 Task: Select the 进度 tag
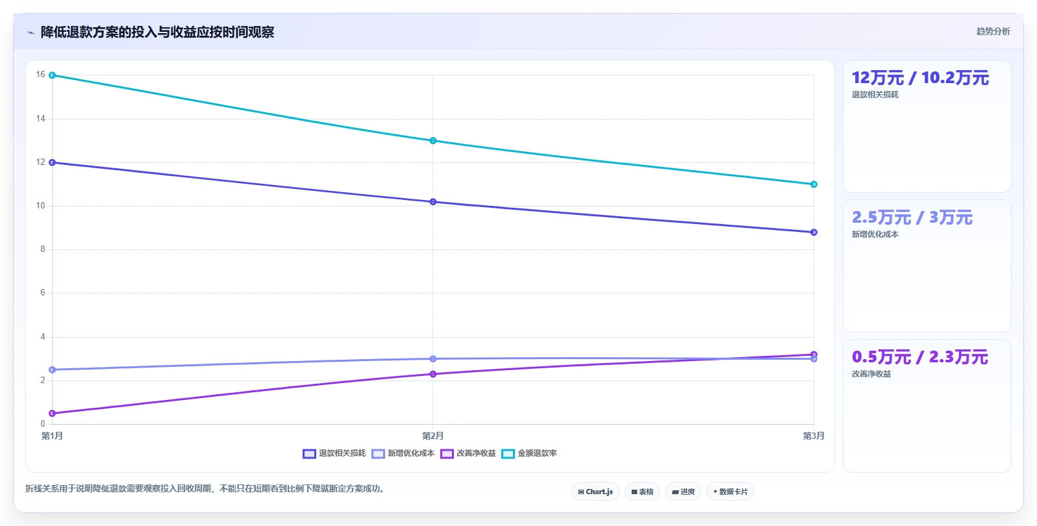coord(683,492)
